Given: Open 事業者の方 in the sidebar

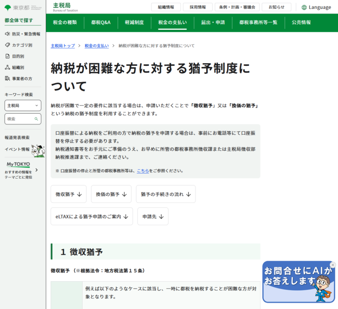Looking at the screenshot, I should (19, 79).
